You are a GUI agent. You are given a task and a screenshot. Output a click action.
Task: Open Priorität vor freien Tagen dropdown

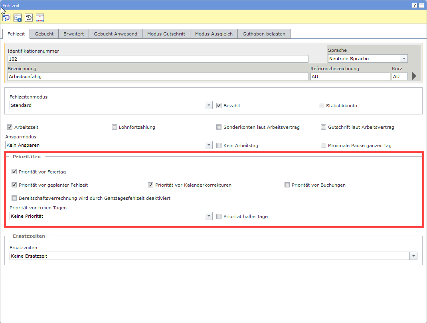[x=208, y=216]
